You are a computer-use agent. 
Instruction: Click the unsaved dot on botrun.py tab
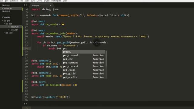[x=51, y=5]
